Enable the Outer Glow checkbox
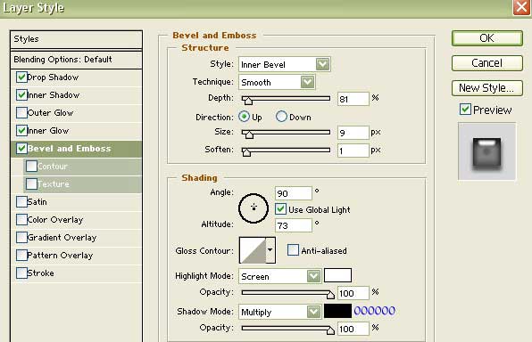The height and width of the screenshot is (342, 532). coord(21,113)
